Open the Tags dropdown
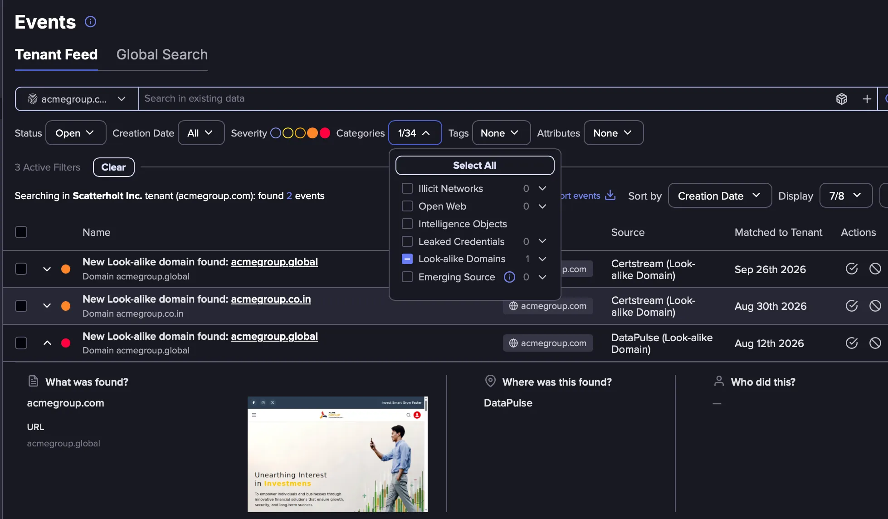 pos(501,133)
